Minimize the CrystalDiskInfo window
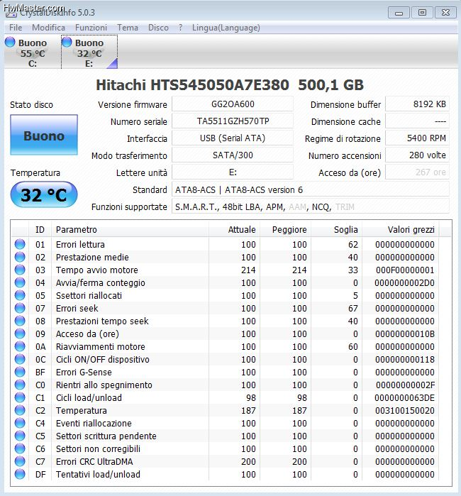 point(399,13)
